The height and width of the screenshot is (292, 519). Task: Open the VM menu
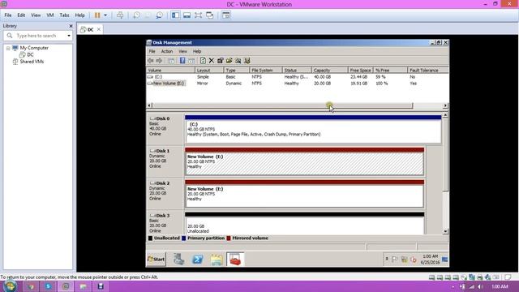(50, 15)
